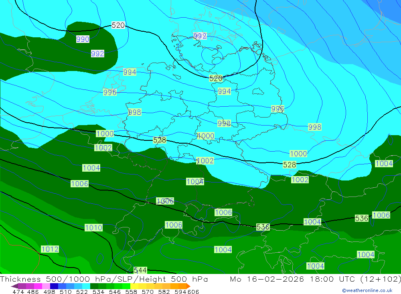Pick the cyan legend swatch above 522
Viewport: 401px width, 294px height.
[86, 286]
